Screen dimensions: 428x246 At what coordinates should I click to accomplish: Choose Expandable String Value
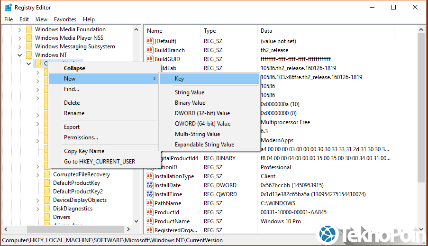click(x=209, y=145)
